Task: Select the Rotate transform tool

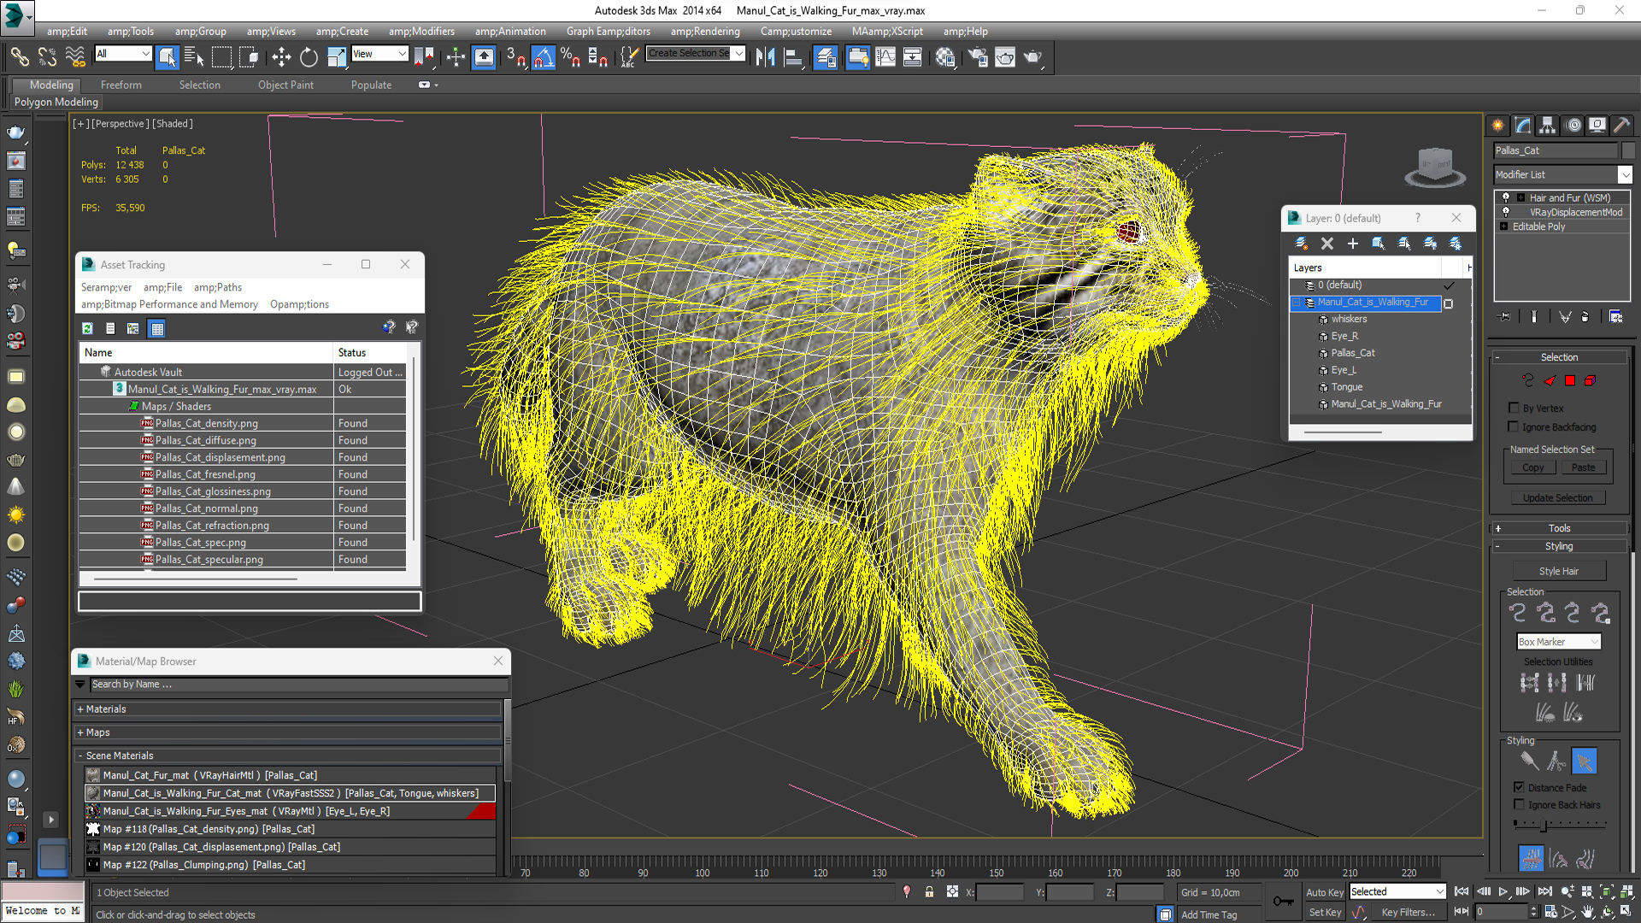Action: (x=309, y=57)
